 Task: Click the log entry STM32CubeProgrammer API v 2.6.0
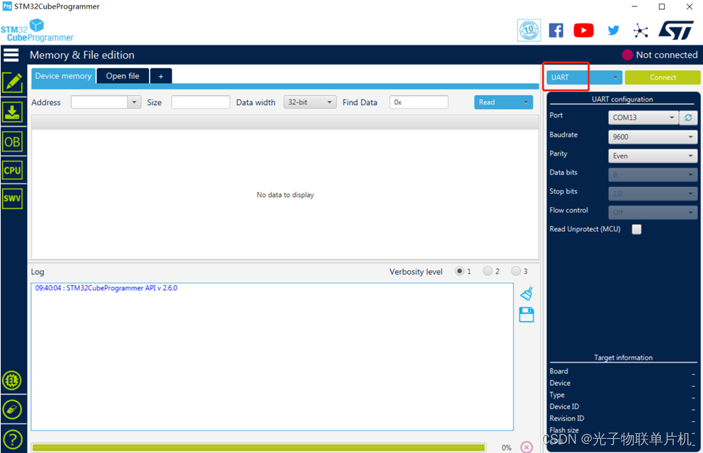tap(106, 288)
